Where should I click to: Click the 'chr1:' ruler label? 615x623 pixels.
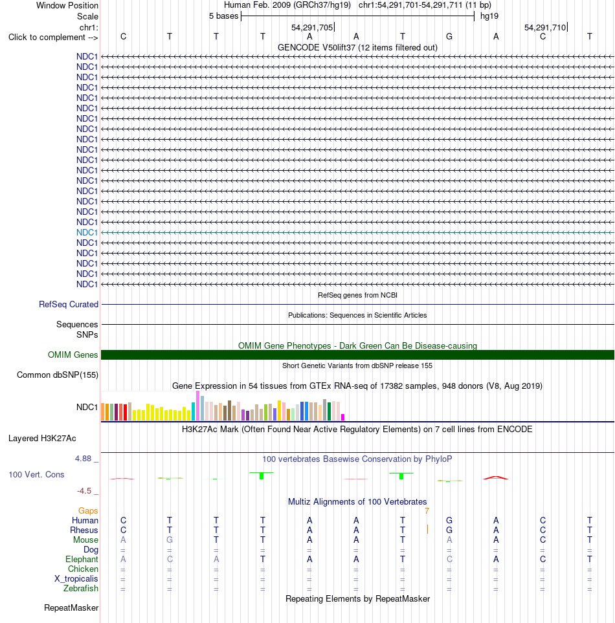[x=89, y=27]
